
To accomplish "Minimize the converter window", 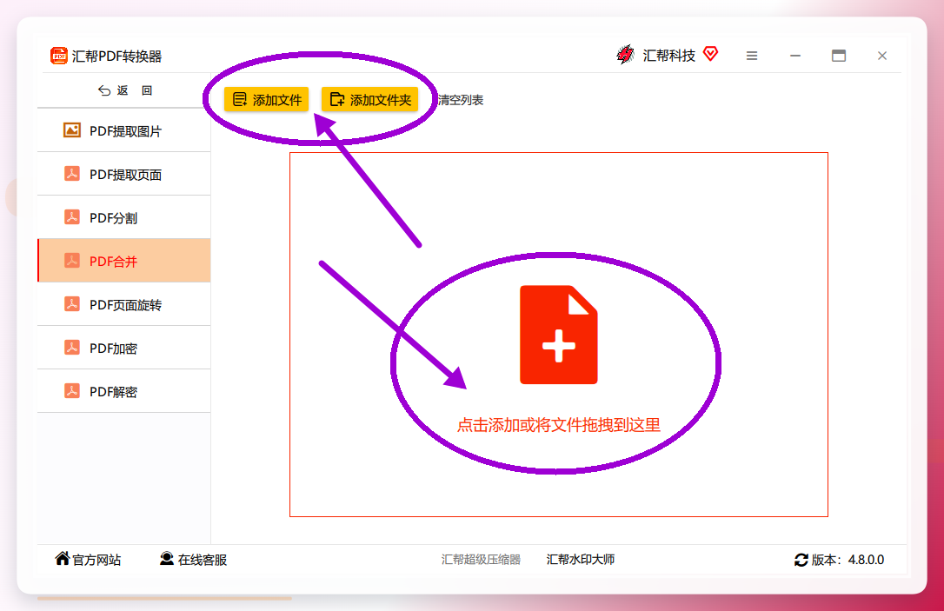I will pos(795,56).
